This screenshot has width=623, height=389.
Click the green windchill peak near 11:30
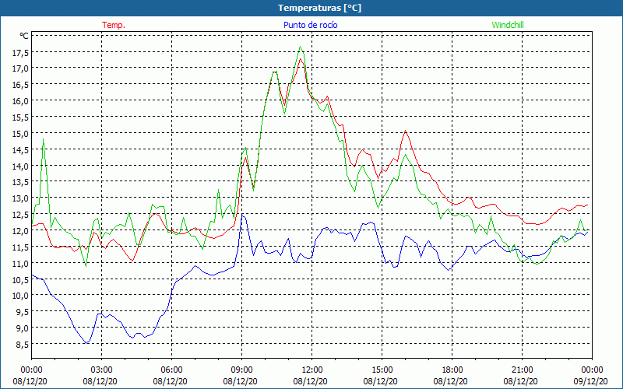301,47
